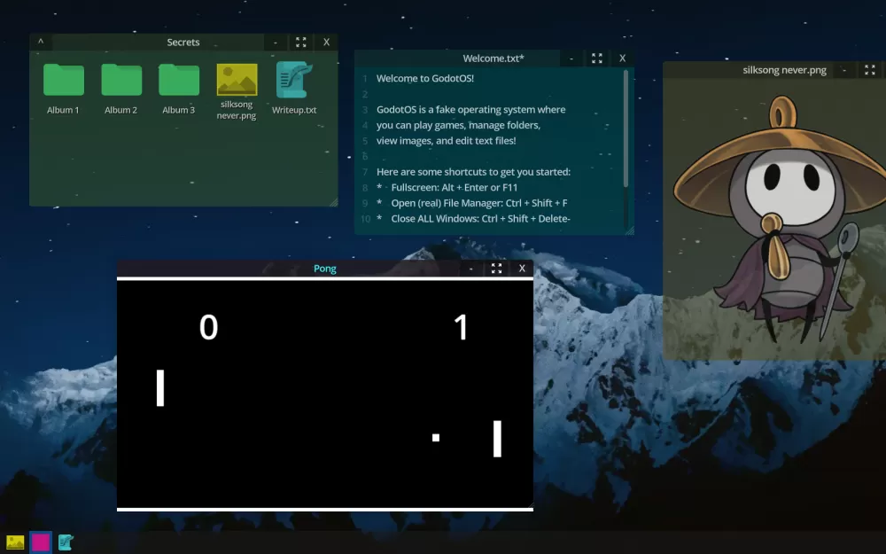Close the Secrets window
Image resolution: width=886 pixels, height=554 pixels.
point(326,43)
